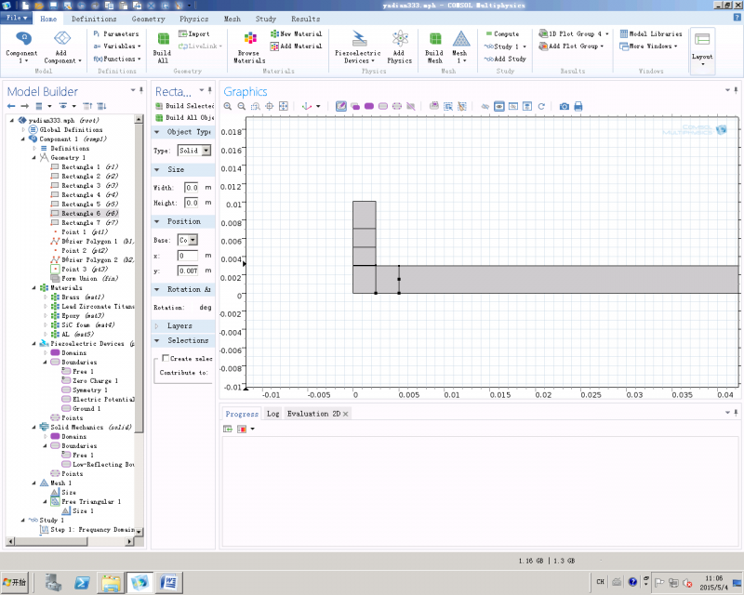The image size is (744, 595).
Task: Print the graphics using the printer icon
Action: tap(578, 106)
